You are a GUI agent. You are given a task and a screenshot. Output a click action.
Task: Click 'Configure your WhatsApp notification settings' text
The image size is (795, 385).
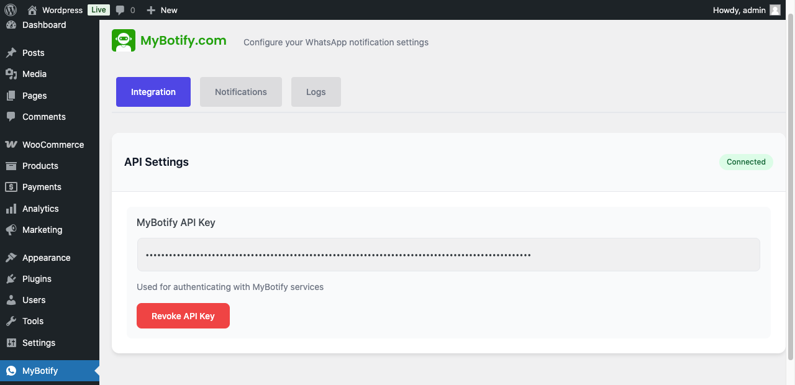pos(336,42)
